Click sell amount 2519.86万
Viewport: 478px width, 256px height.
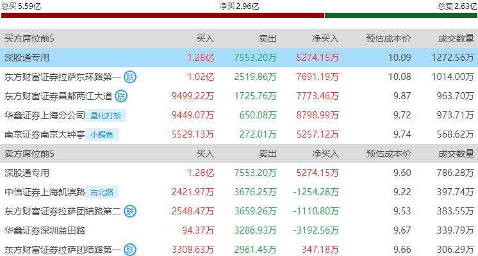click(x=255, y=77)
